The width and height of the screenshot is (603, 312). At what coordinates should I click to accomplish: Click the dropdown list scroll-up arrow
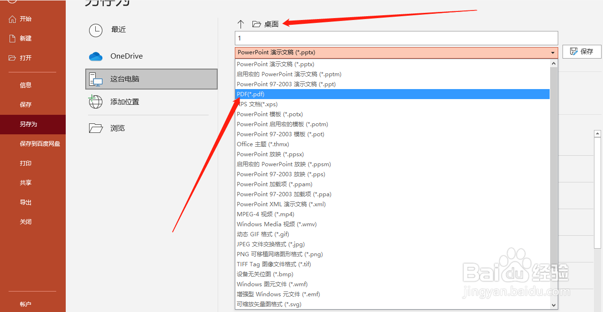553,63
